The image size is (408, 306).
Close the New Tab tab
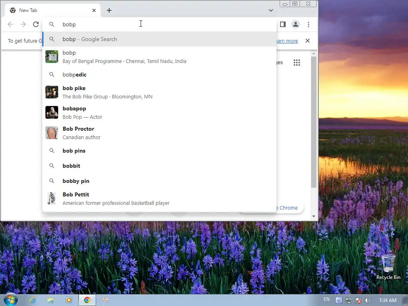click(x=94, y=10)
